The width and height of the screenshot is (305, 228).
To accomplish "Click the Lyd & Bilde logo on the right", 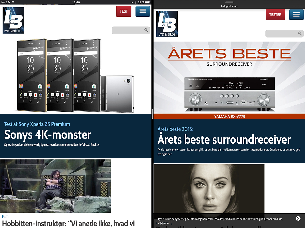I will (x=167, y=24).
